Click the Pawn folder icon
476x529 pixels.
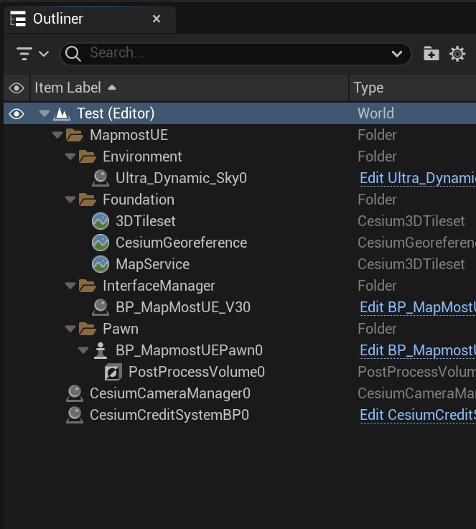point(88,329)
